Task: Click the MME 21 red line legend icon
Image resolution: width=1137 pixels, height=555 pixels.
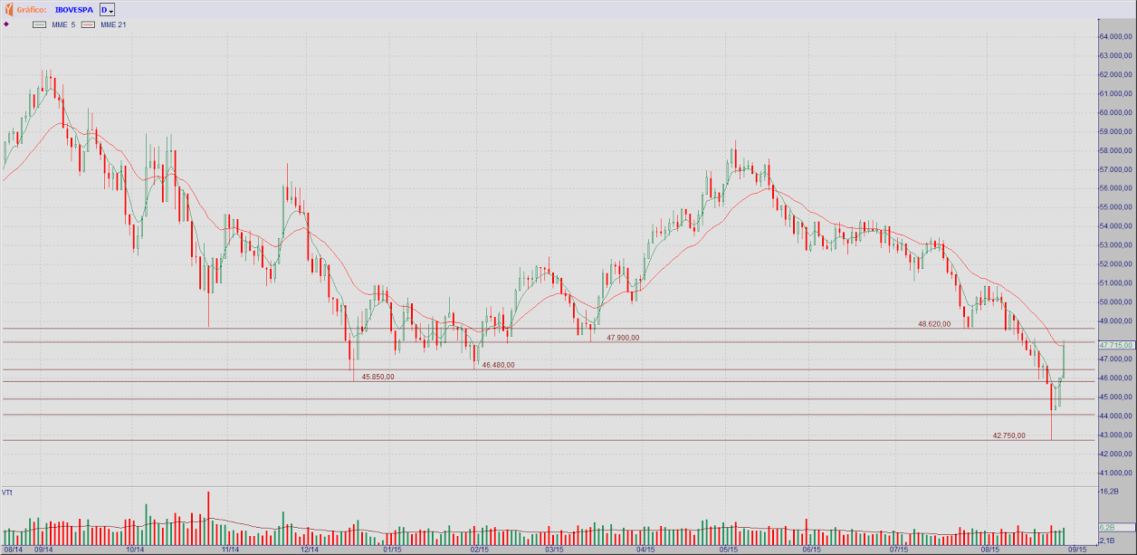Action: pos(88,24)
